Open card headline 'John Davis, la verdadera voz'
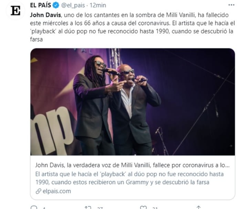 [132, 165]
